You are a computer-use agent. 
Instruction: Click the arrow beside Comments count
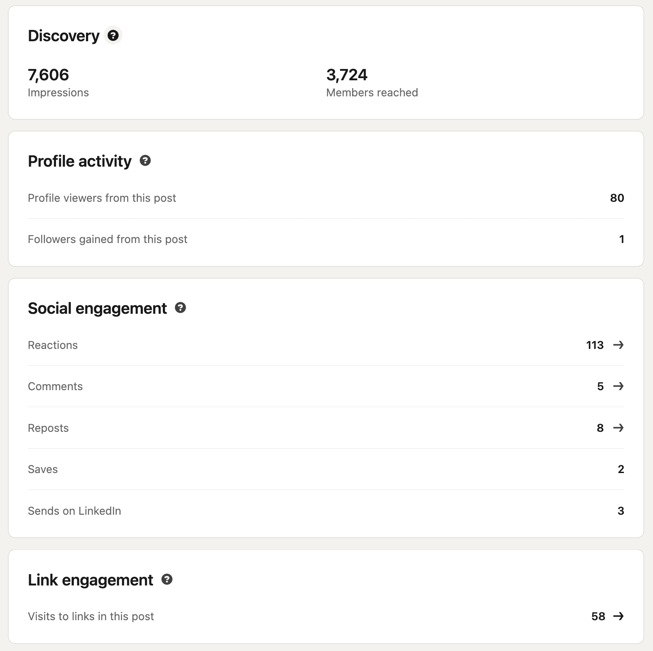(618, 386)
